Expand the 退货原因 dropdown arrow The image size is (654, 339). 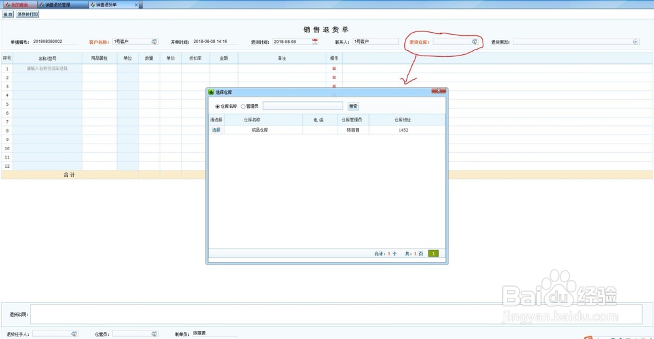coord(636,42)
